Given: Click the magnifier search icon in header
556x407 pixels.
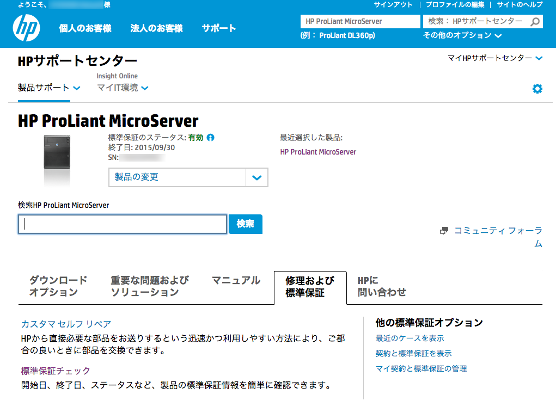Looking at the screenshot, I should (535, 22).
